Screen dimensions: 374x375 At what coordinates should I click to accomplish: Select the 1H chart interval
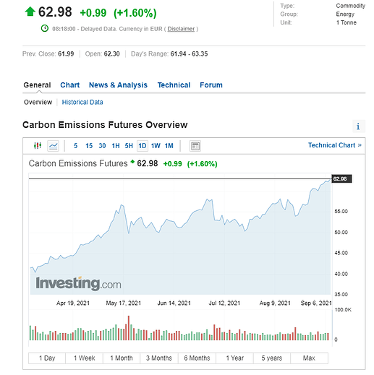click(x=116, y=146)
